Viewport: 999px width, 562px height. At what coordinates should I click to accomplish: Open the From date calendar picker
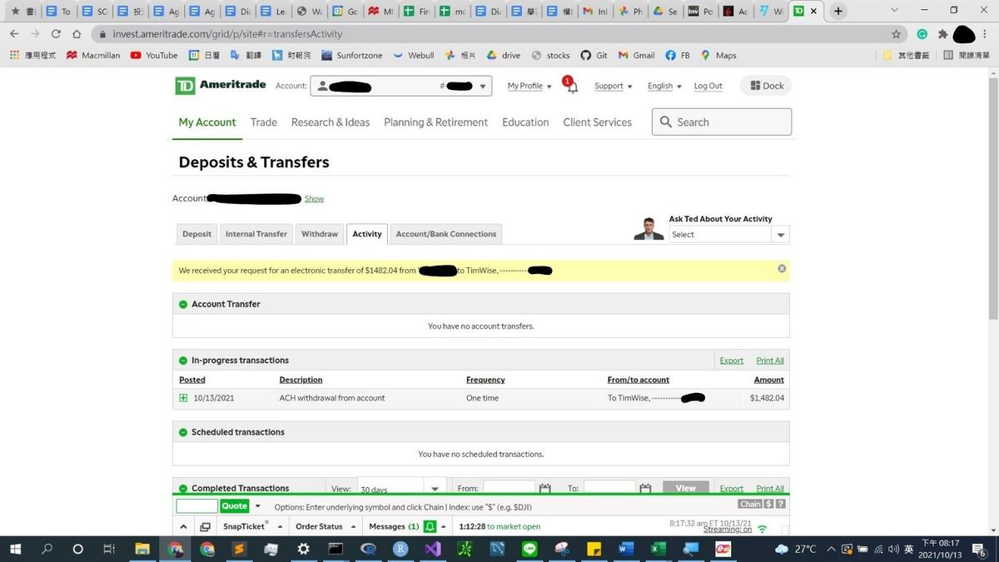click(x=545, y=489)
